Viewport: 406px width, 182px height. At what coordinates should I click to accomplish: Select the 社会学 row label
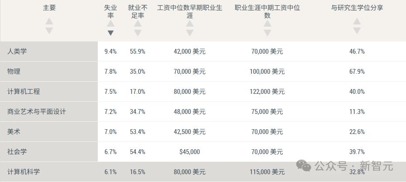[x=17, y=152]
